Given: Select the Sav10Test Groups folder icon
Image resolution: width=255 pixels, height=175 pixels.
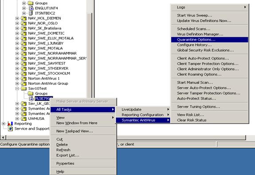Looking at the screenshot, I should click(31, 93).
